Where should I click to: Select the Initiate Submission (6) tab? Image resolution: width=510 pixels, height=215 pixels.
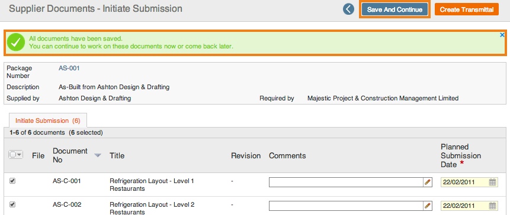click(47, 120)
